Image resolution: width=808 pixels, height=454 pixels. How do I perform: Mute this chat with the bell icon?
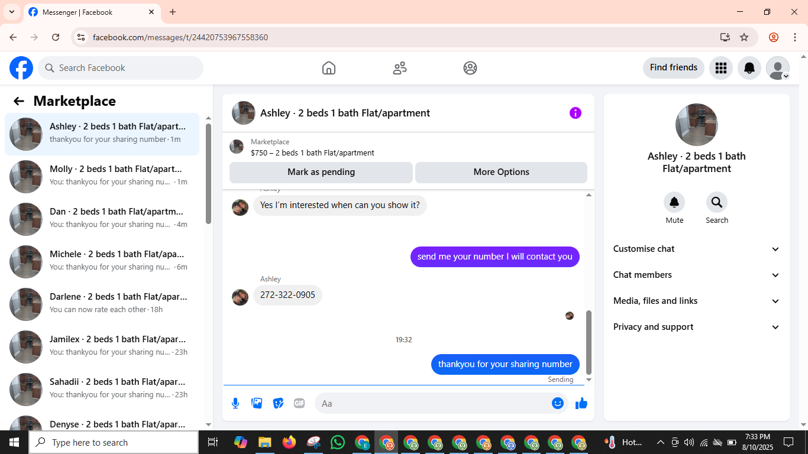tap(674, 203)
